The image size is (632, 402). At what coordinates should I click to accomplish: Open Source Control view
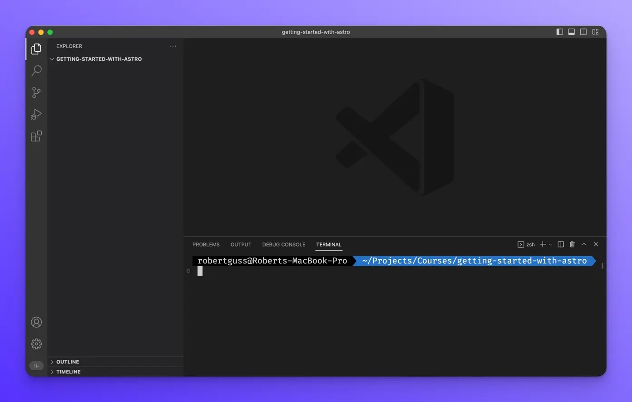[x=36, y=92]
